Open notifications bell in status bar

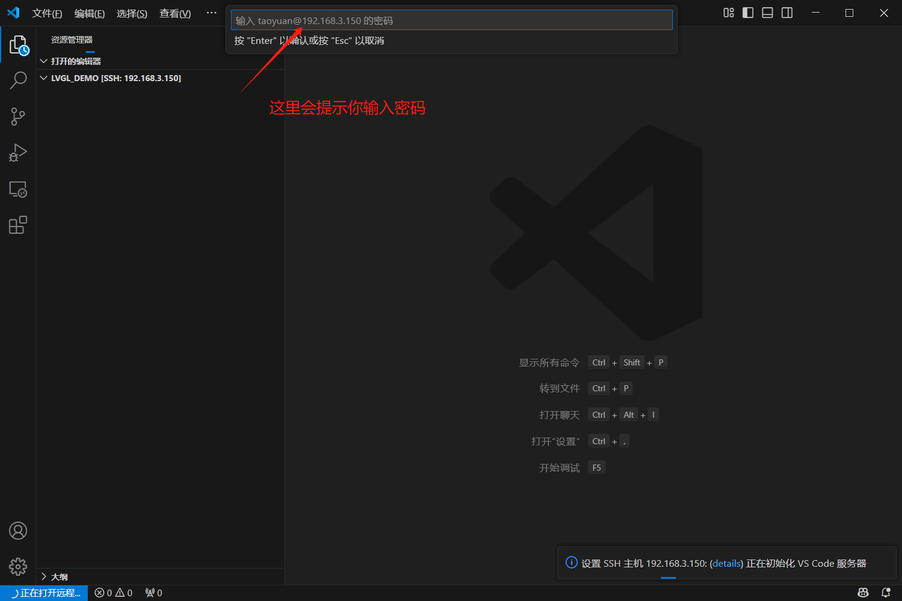[886, 593]
